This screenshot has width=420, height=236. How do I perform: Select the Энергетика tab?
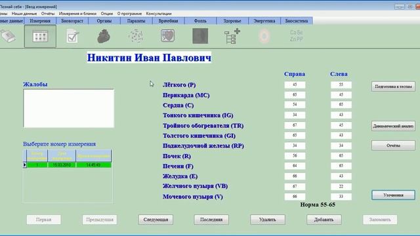tap(264, 20)
